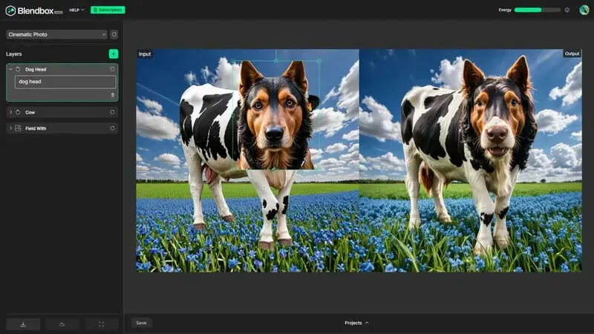Open the HELP menu
594x334 pixels.
pos(76,10)
